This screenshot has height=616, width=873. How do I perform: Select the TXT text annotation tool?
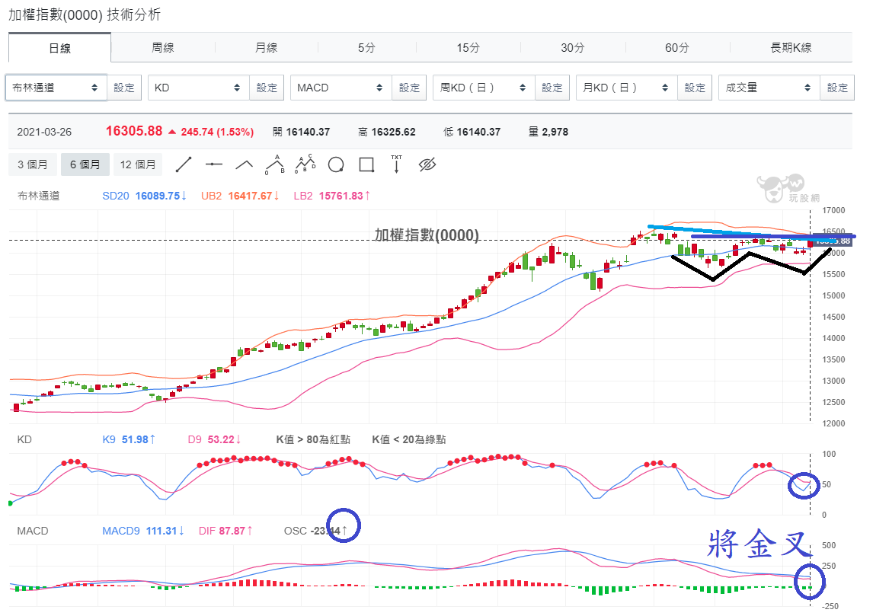[x=396, y=164]
